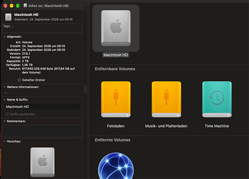This screenshot has height=179, width=249.
Task: Click the Macintosh HD label below the drive icon
Action: pyautogui.click(x=116, y=55)
